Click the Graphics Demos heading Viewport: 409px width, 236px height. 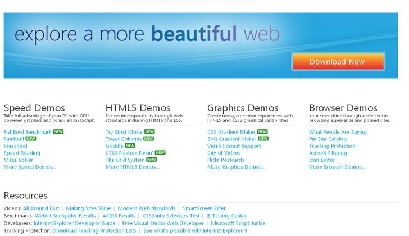click(x=243, y=108)
